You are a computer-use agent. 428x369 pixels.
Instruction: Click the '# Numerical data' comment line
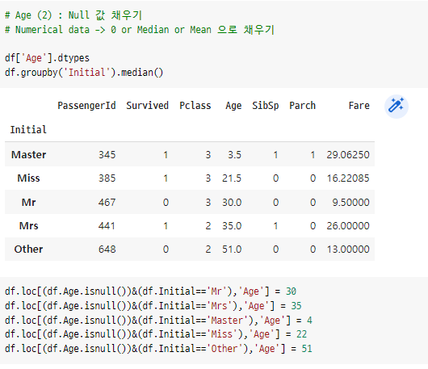[x=140, y=30]
